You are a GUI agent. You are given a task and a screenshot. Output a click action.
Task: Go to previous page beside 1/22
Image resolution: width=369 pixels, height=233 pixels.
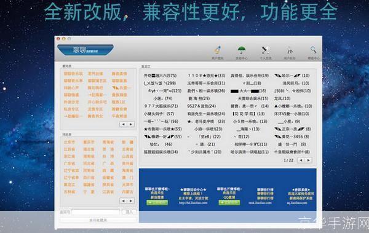[x=301, y=160]
